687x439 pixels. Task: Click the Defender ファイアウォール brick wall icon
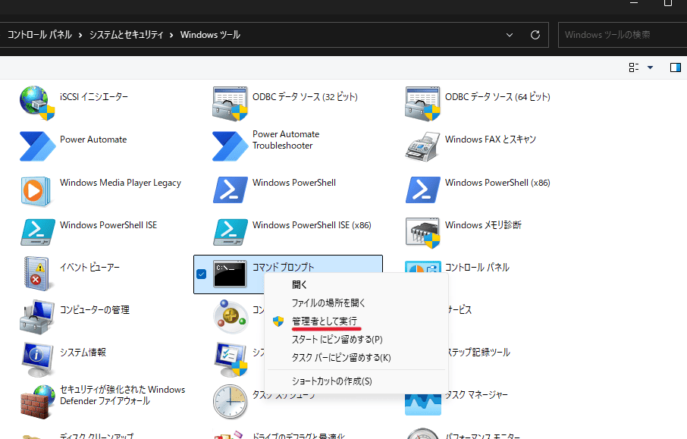[x=37, y=402]
